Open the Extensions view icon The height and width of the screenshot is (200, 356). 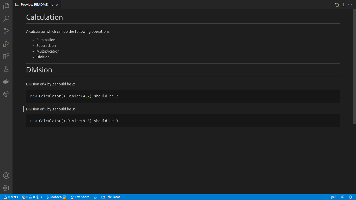click(6, 56)
